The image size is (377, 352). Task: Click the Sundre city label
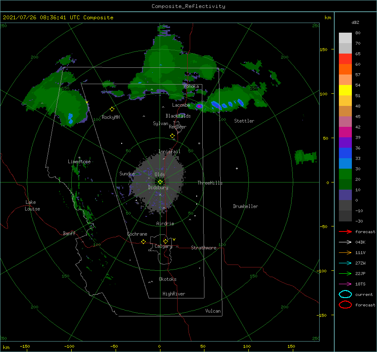[x=127, y=173]
